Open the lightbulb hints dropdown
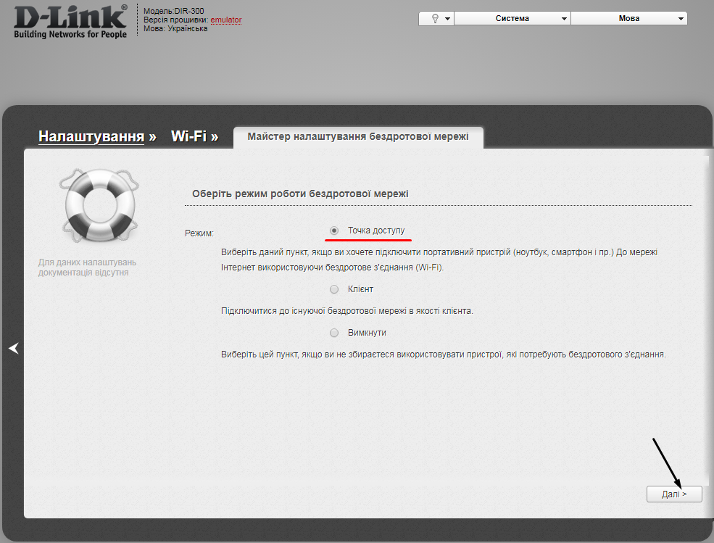The height and width of the screenshot is (543, 714). pyautogui.click(x=436, y=19)
